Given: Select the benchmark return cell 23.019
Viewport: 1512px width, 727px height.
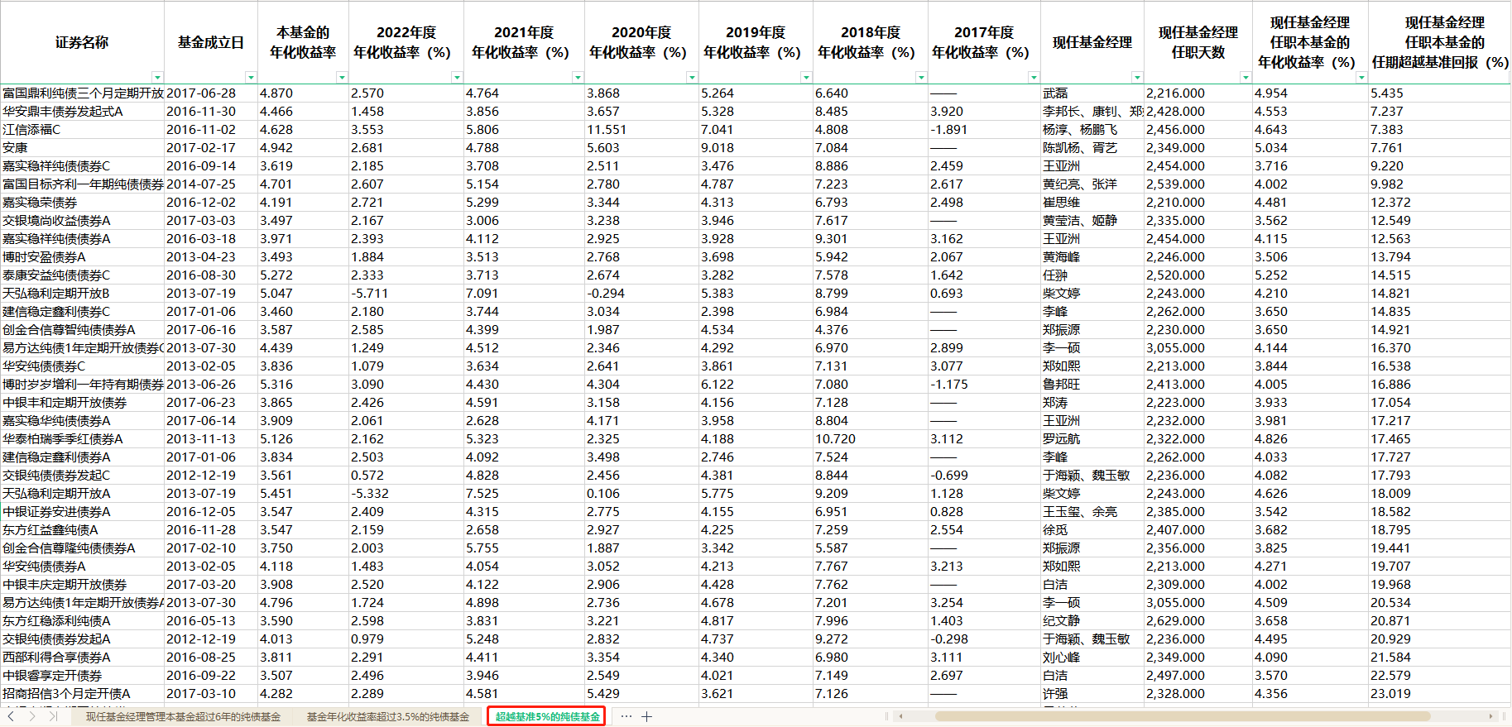Looking at the screenshot, I should 1440,694.
